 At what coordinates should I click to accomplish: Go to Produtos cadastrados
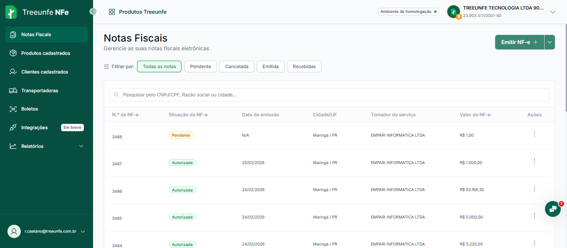click(46, 53)
